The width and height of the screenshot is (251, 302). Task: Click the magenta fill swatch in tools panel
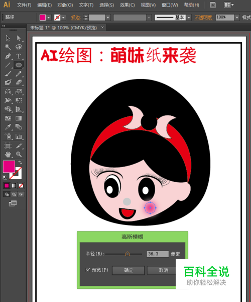(x=9, y=167)
